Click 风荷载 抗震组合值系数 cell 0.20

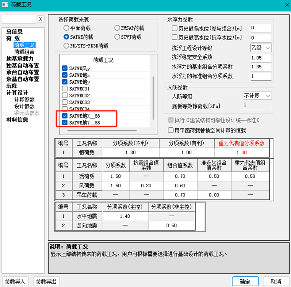146,186
